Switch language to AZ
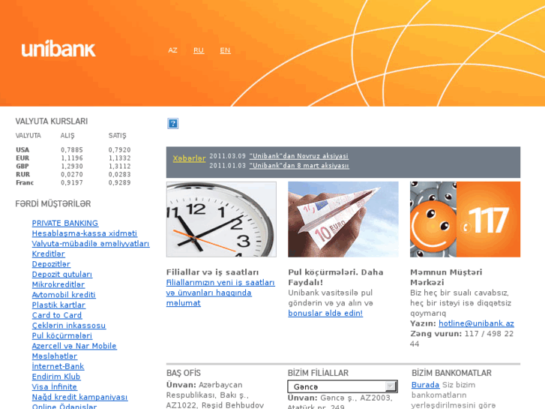The height and width of the screenshot is (409, 545). [x=172, y=50]
